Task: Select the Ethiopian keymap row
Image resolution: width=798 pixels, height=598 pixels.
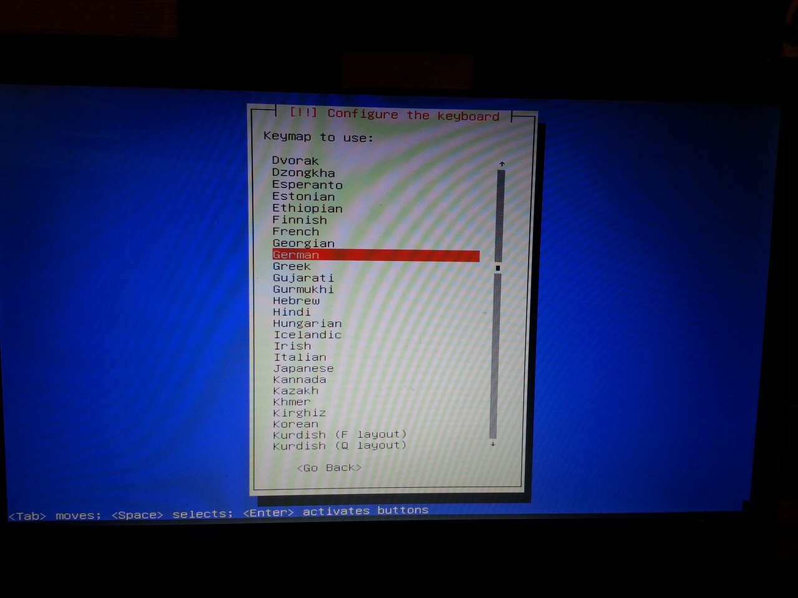Action: coord(307,209)
